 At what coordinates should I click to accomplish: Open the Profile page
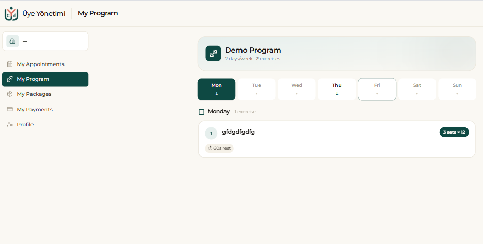(45, 124)
